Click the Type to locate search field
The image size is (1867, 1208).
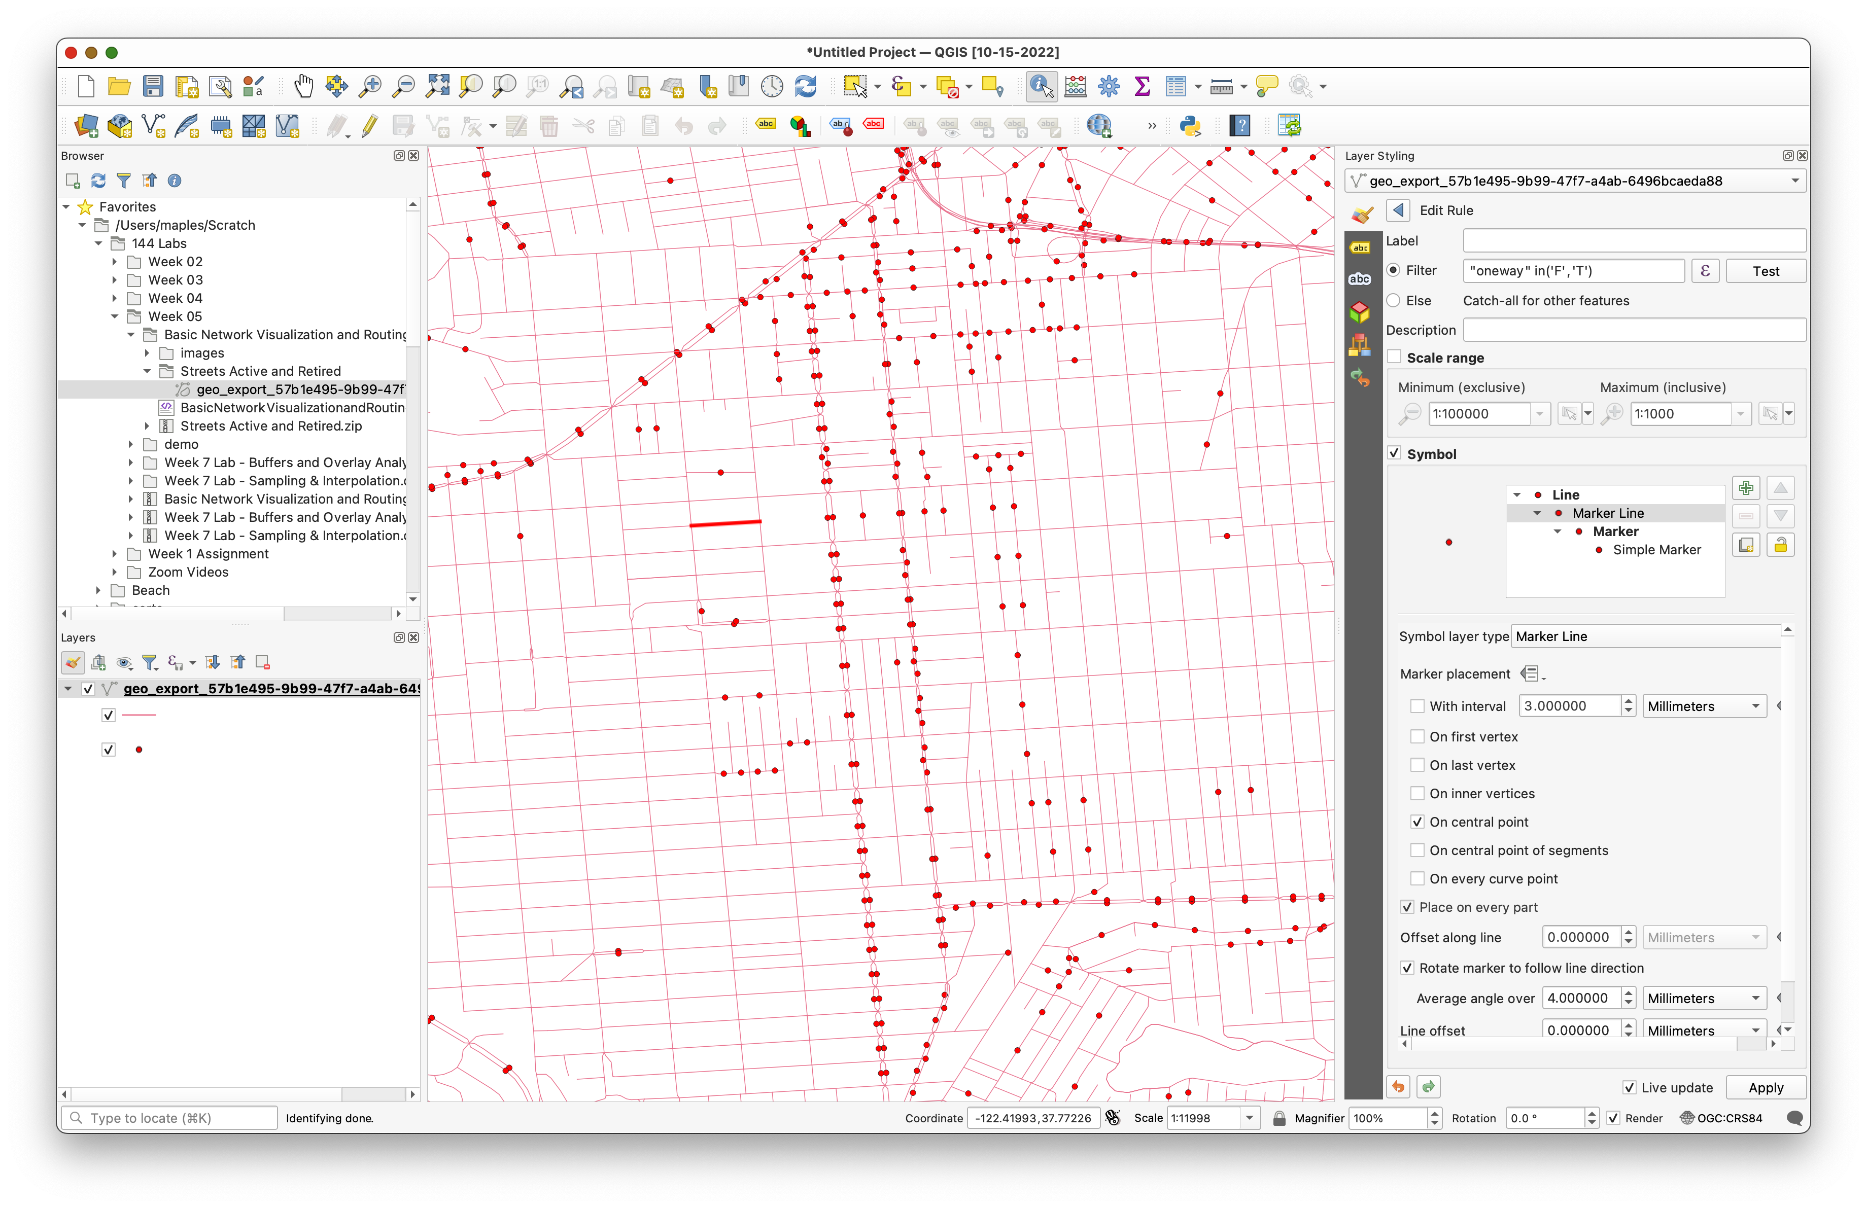pyautogui.click(x=169, y=1119)
